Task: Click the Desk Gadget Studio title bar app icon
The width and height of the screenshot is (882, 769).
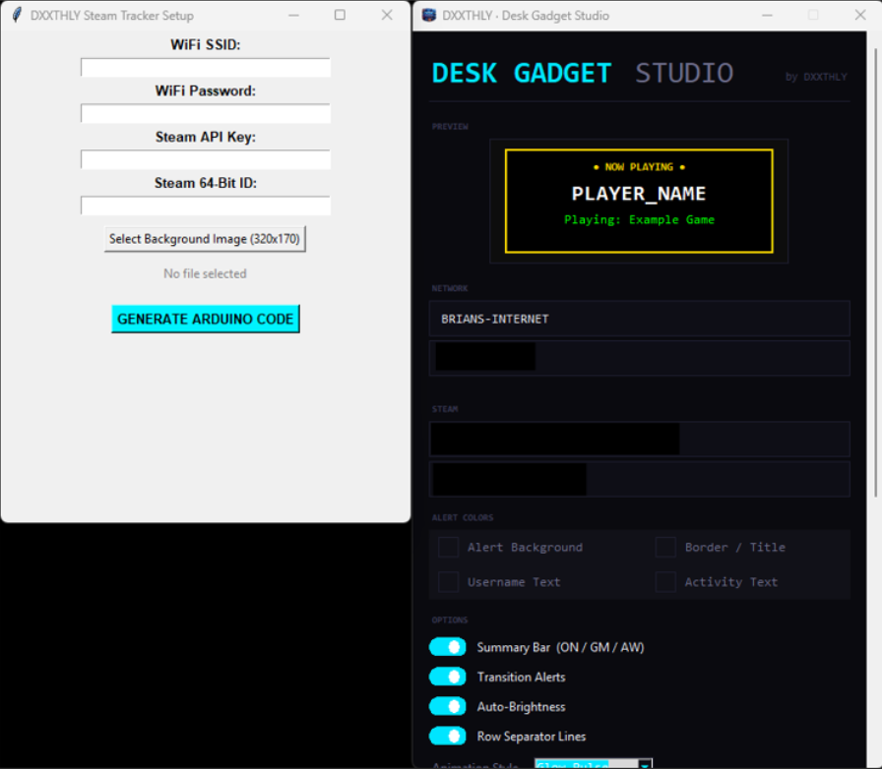Action: point(429,15)
